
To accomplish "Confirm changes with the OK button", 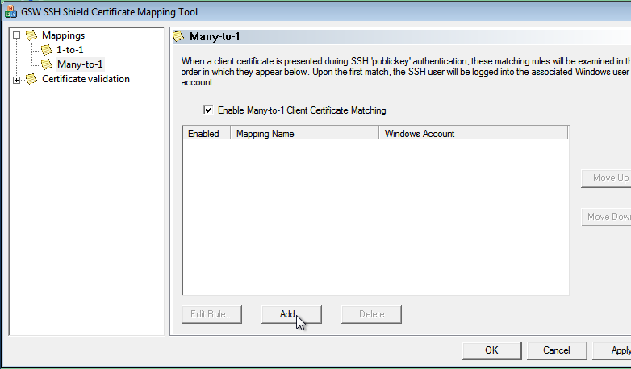I will pos(491,350).
